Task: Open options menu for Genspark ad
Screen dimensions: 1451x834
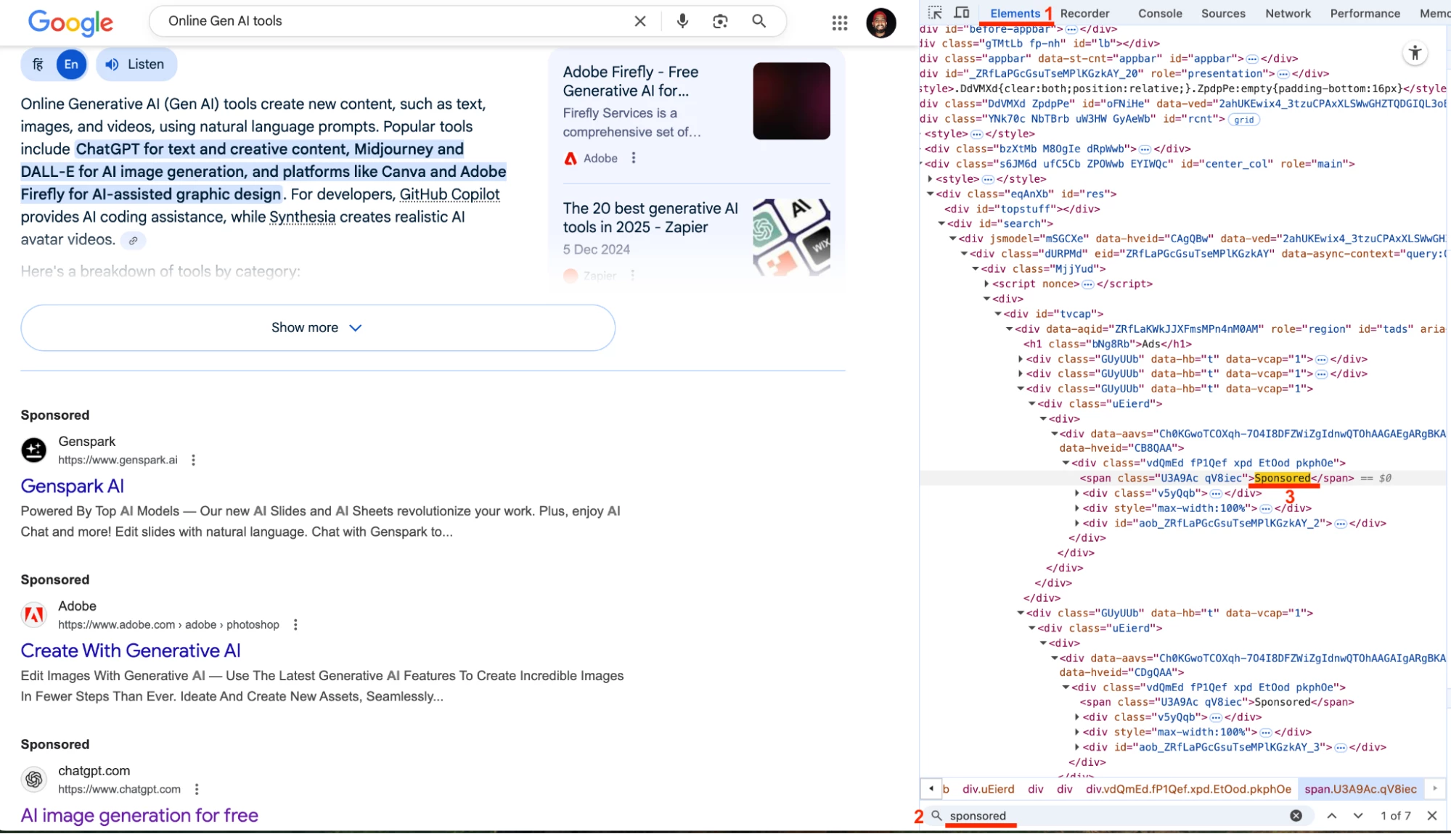Action: coord(193,460)
